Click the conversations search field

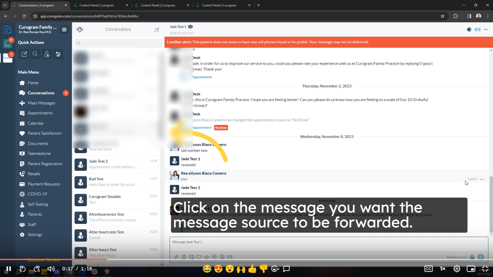click(x=118, y=43)
